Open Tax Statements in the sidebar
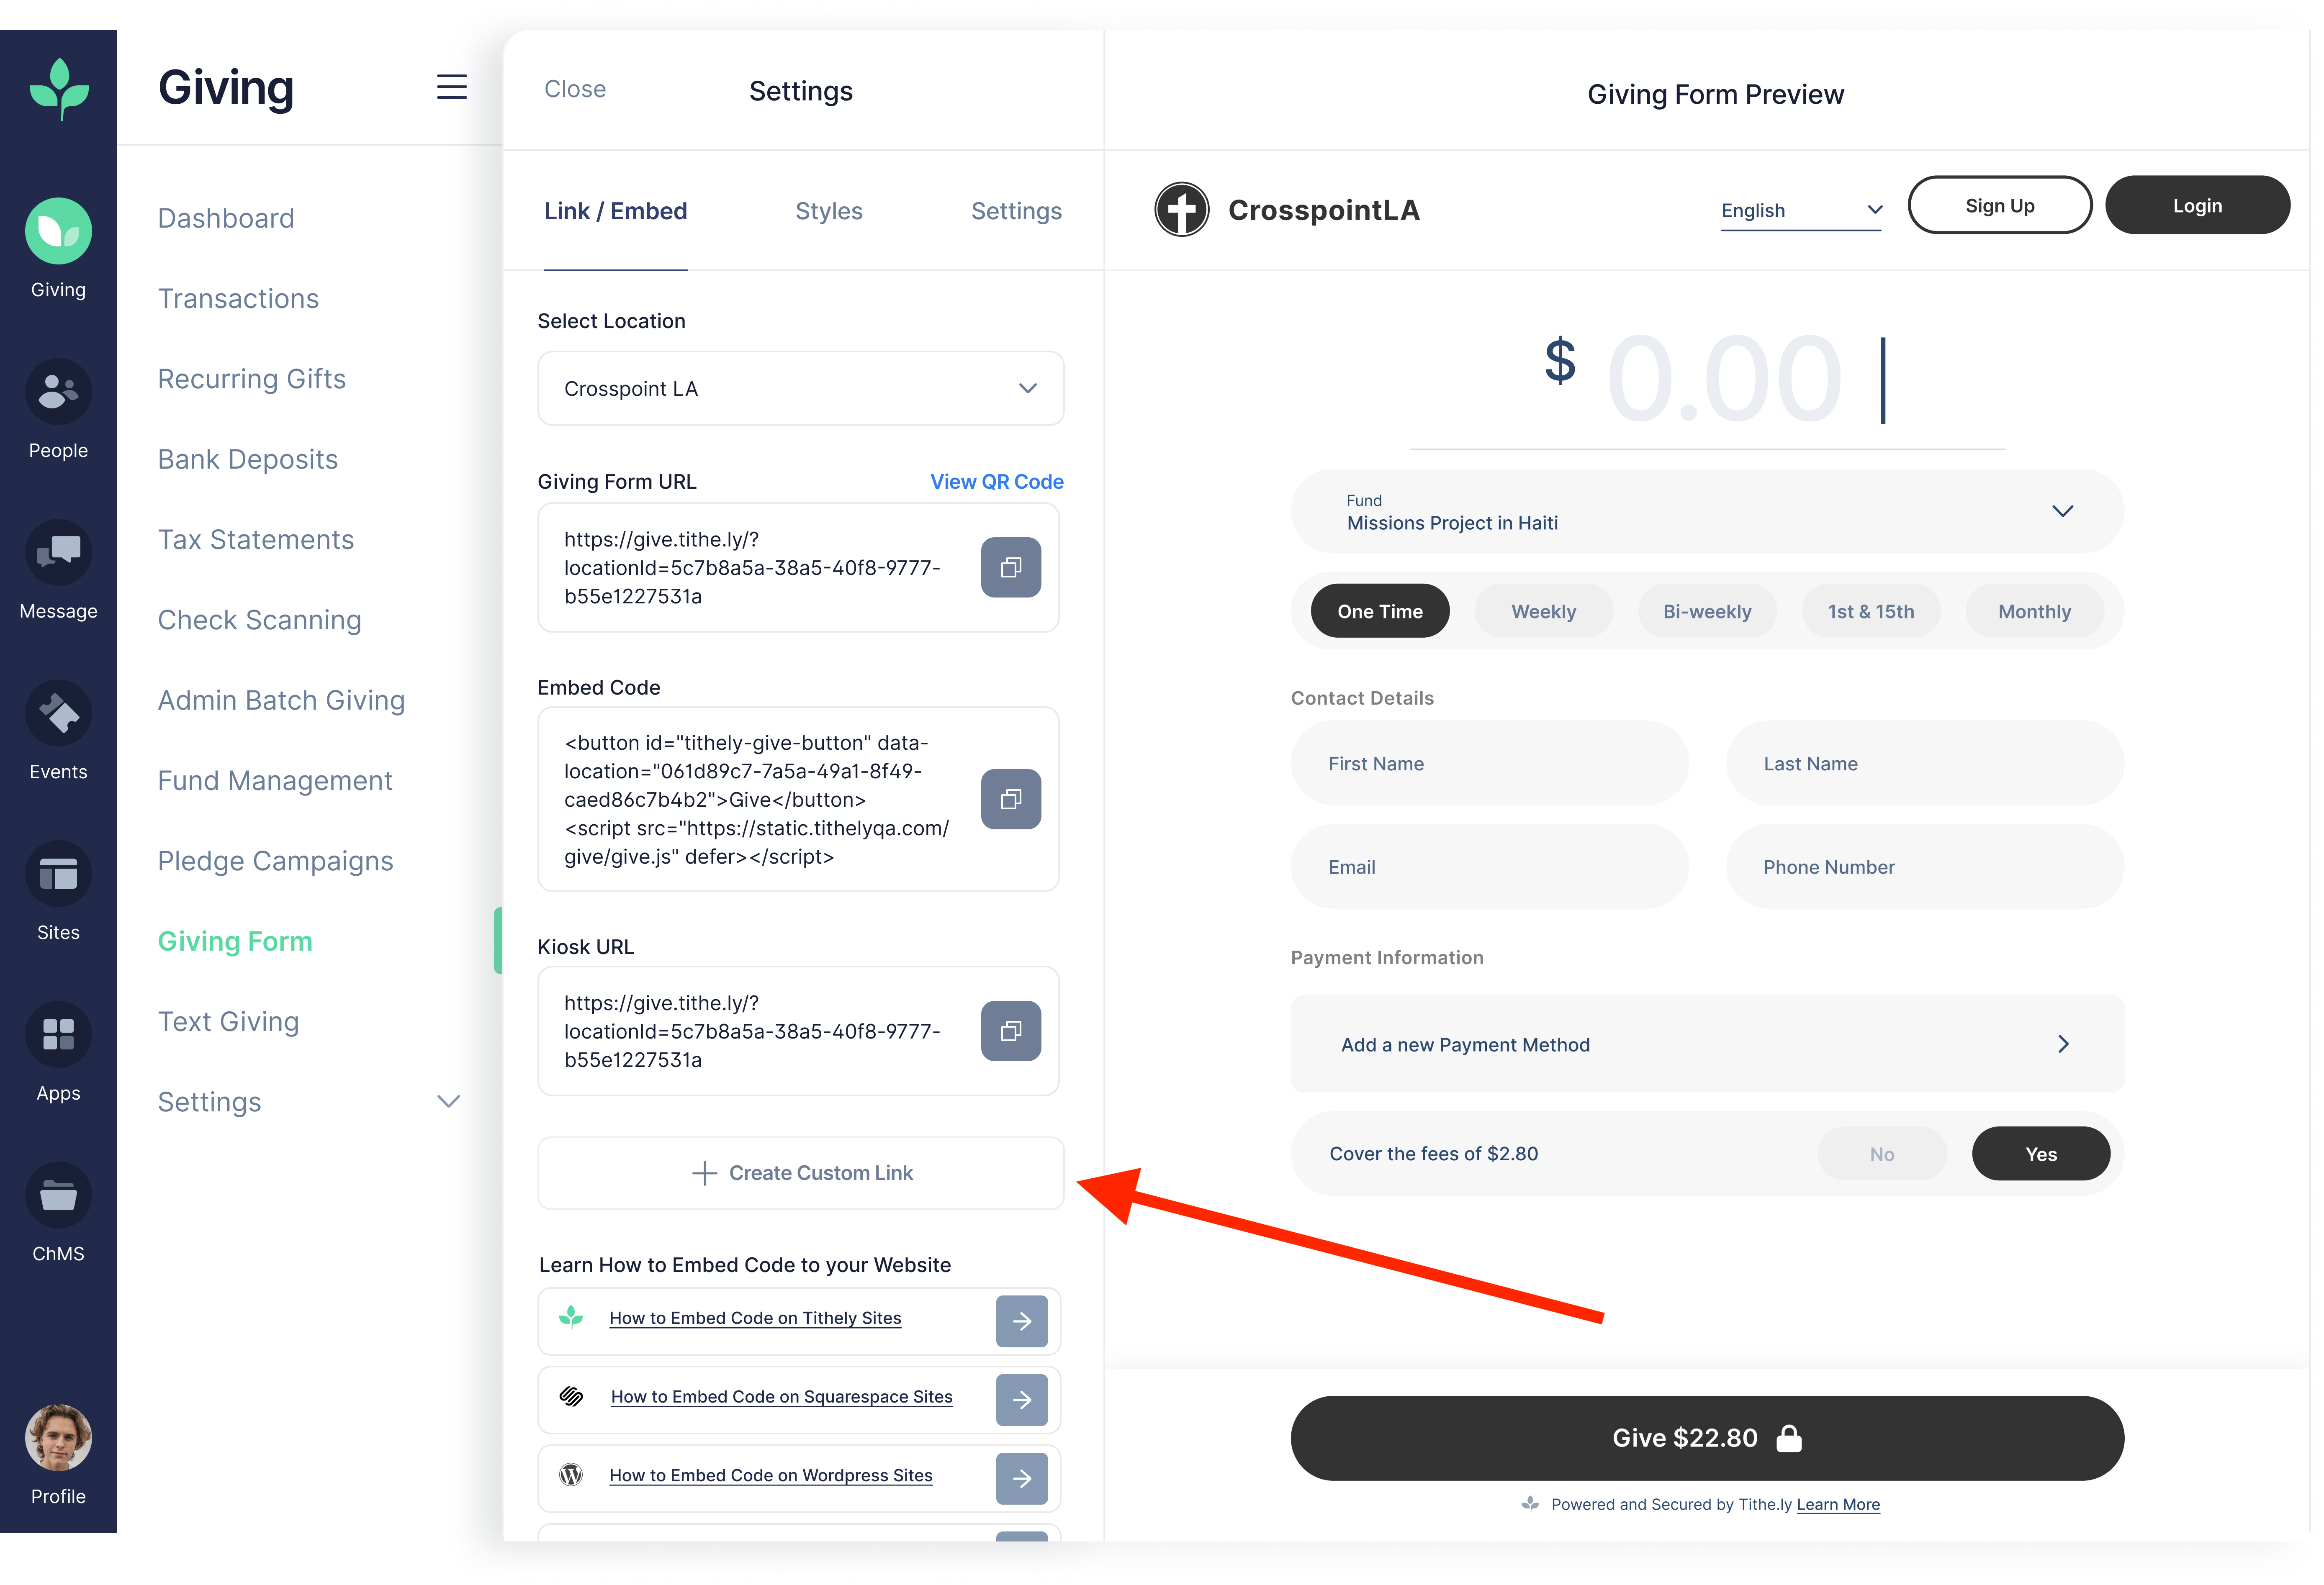This screenshot has width=2324, height=1585. point(256,541)
